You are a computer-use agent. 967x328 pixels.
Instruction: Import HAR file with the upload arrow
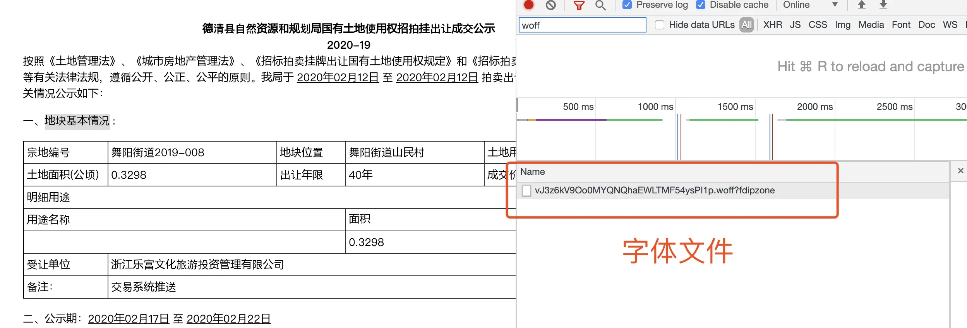pos(861,5)
